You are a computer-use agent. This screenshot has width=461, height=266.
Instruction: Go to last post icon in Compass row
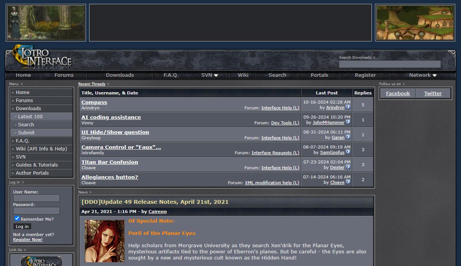tap(348, 107)
